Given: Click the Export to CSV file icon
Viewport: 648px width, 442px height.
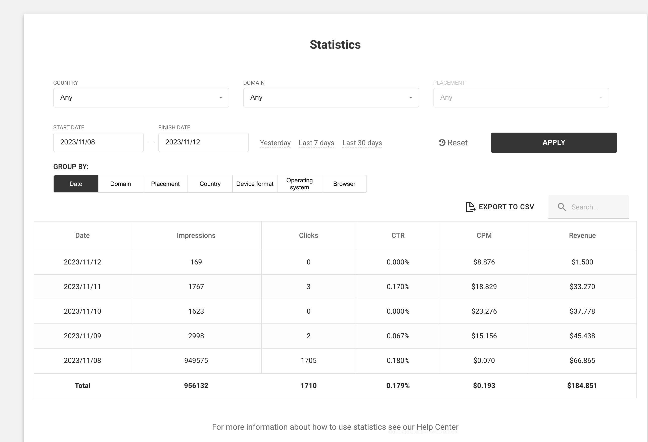Looking at the screenshot, I should (470, 207).
